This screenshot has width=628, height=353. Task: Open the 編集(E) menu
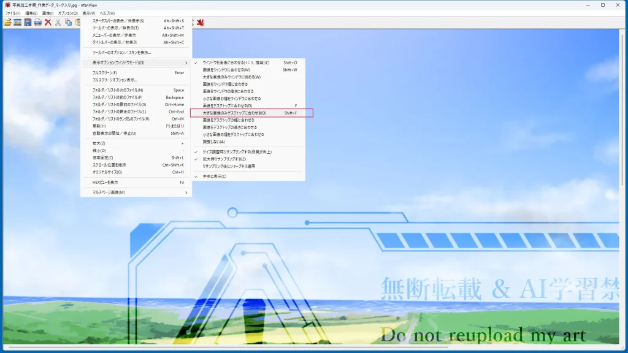pos(31,13)
